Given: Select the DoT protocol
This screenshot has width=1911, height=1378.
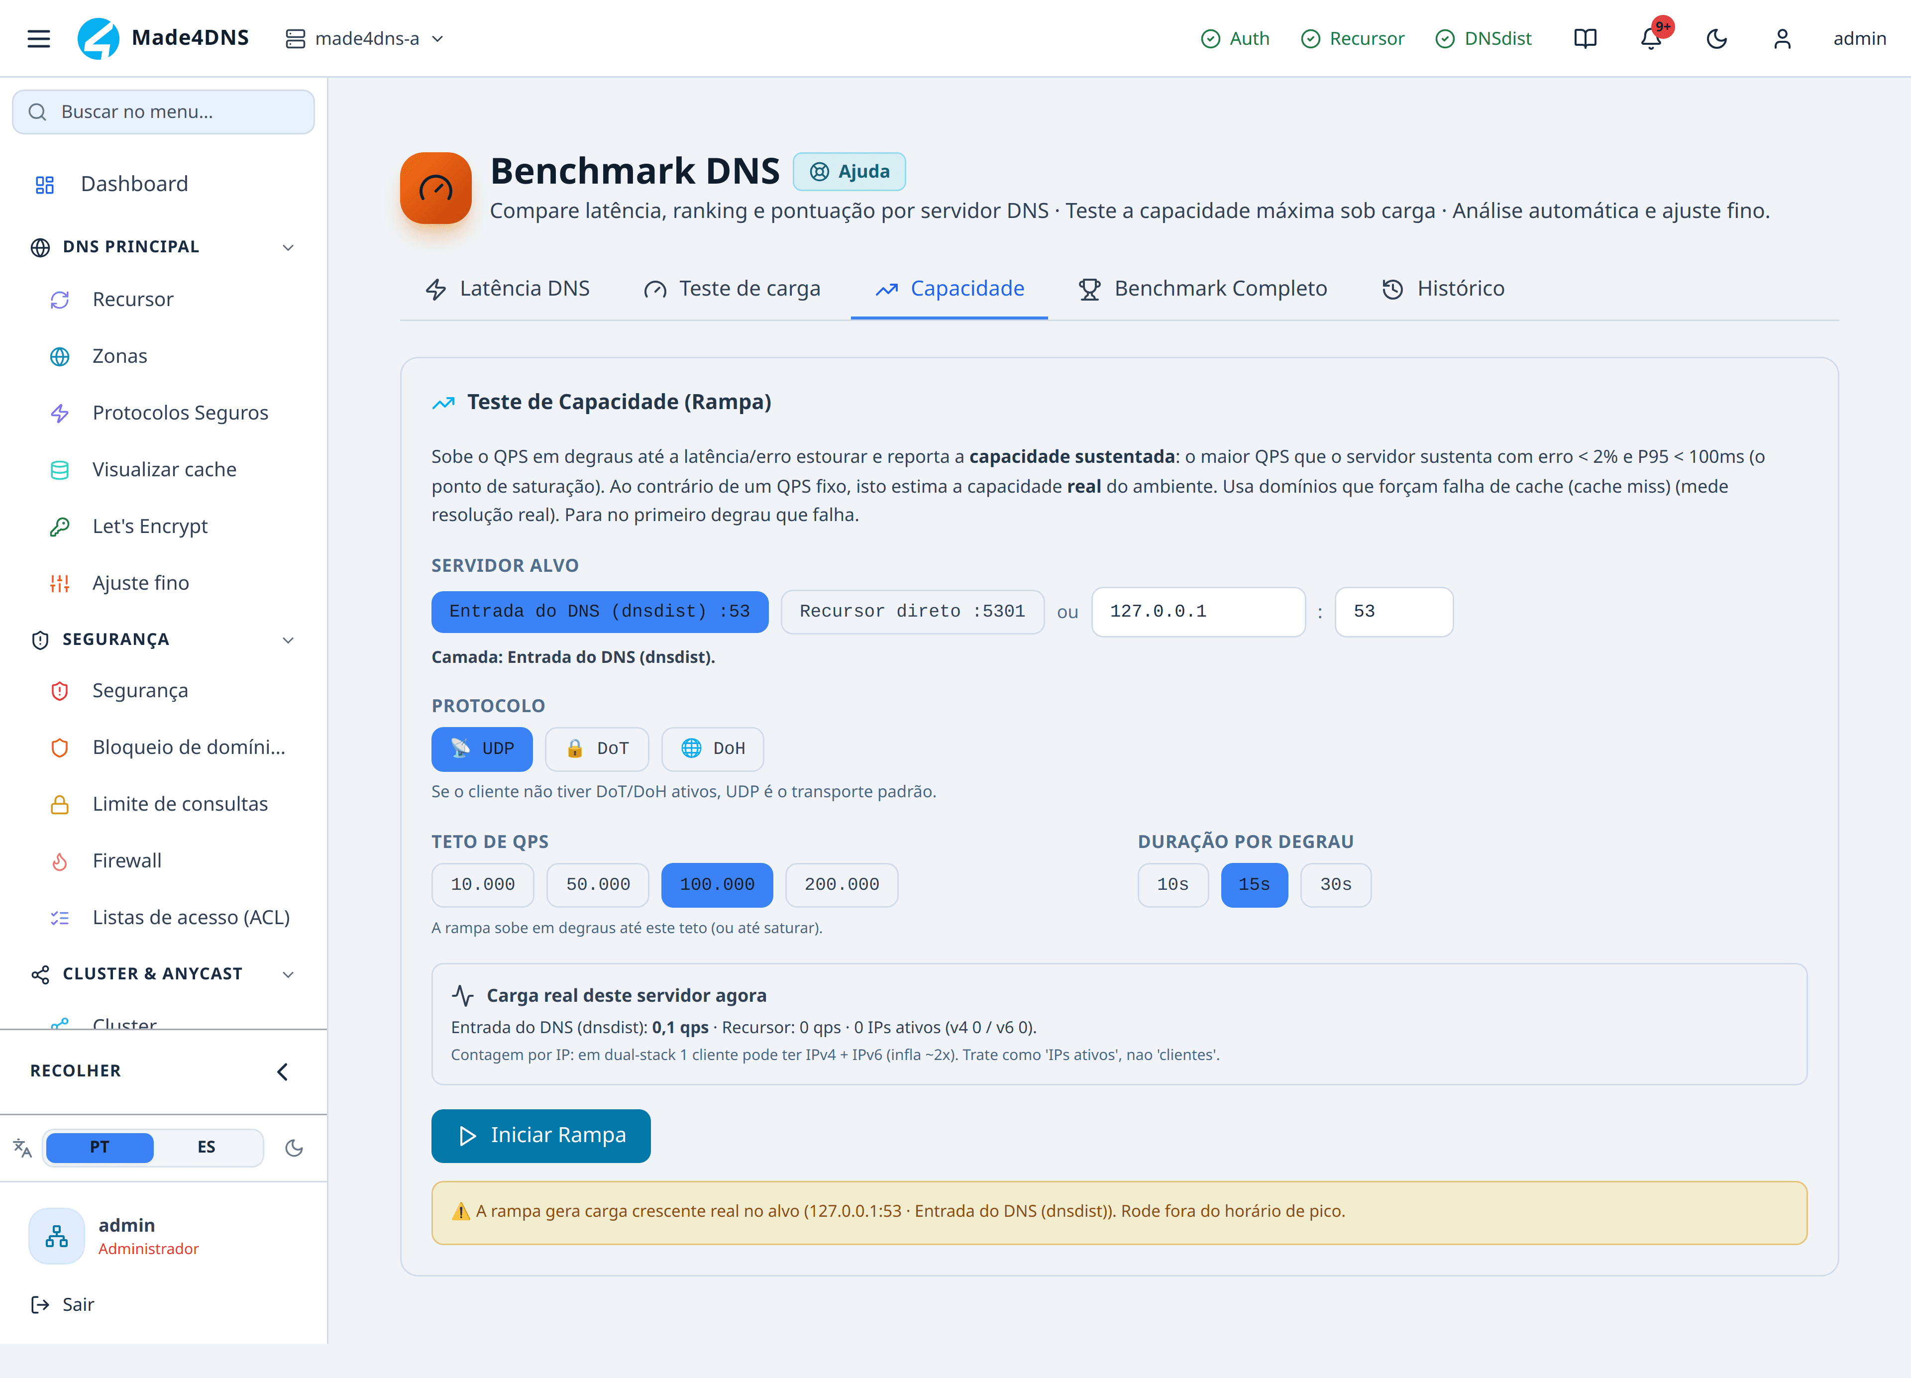Looking at the screenshot, I should [597, 748].
